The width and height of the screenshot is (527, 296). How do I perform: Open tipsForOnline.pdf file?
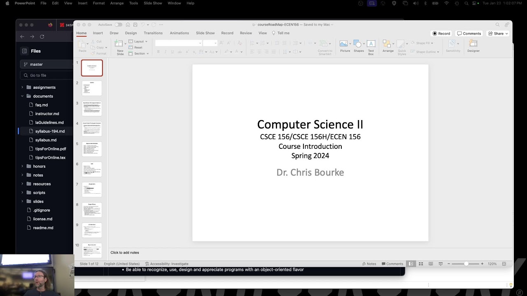(x=51, y=149)
